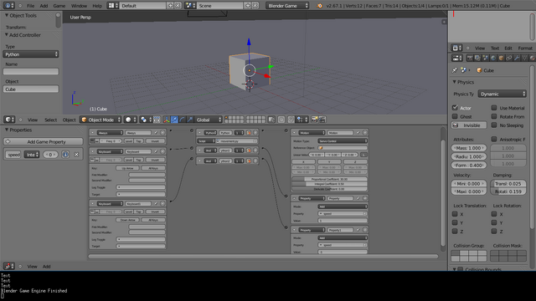Open the Modifiers wrench tab
The height and width of the screenshot is (301, 536).
tap(517, 58)
